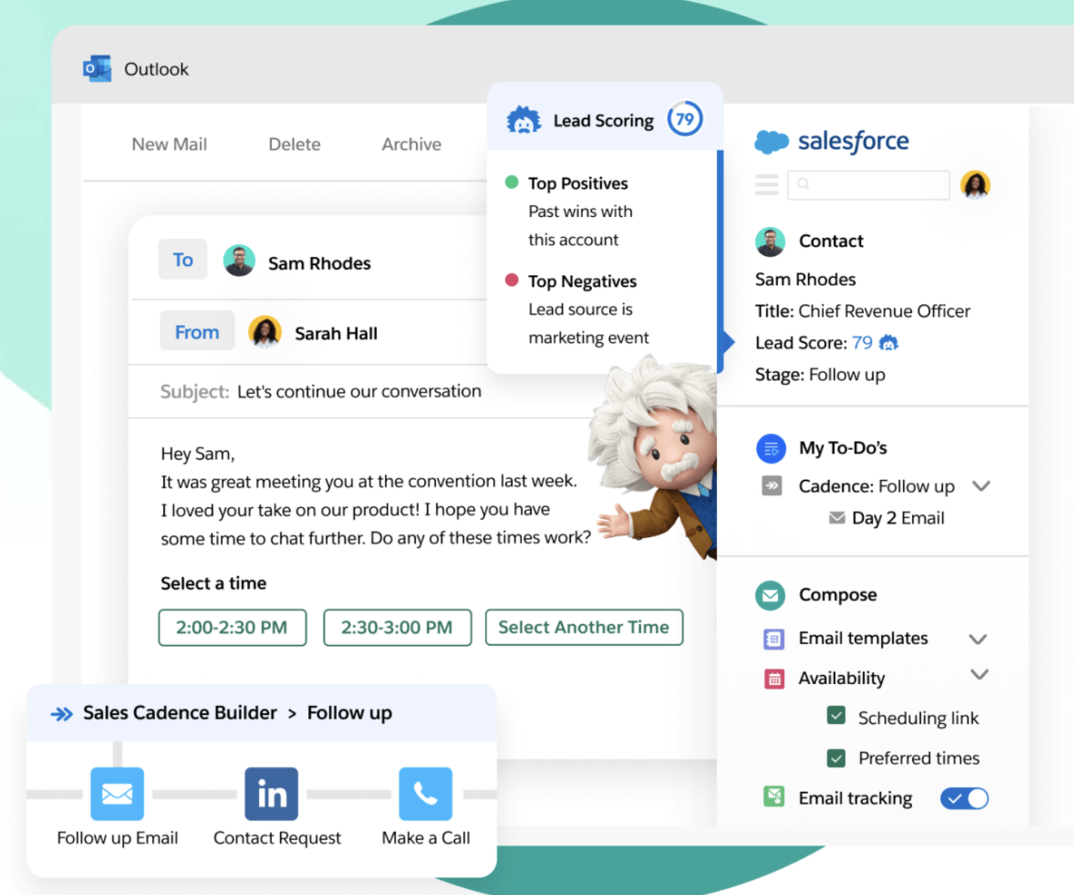The height and width of the screenshot is (895, 1074).
Task: Select the 2:00-2:30 PM time slot
Action: pos(232,628)
